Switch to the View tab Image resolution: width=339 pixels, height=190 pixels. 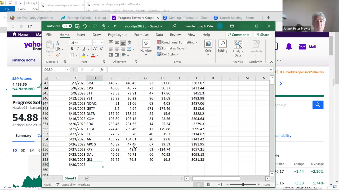[x=191, y=35]
